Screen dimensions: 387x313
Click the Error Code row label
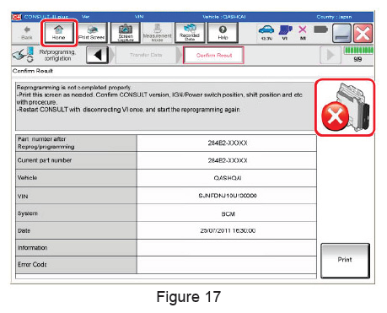click(32, 265)
